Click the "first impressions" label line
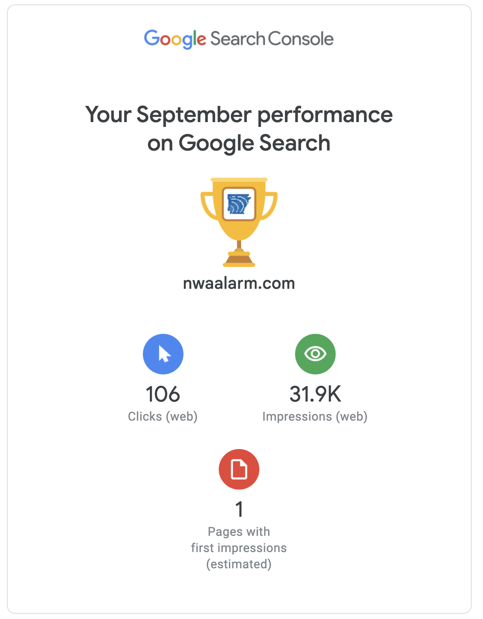The width and height of the screenshot is (483, 619). (x=239, y=548)
